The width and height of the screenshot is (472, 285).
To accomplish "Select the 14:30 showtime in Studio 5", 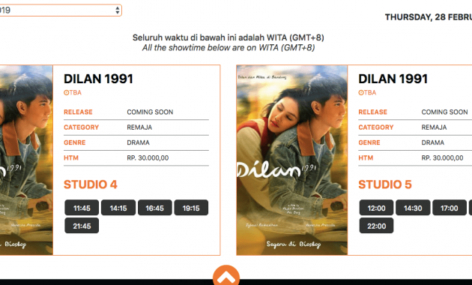I will tap(413, 208).
